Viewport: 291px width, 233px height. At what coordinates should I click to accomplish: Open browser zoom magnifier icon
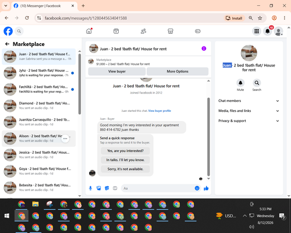click(251, 18)
